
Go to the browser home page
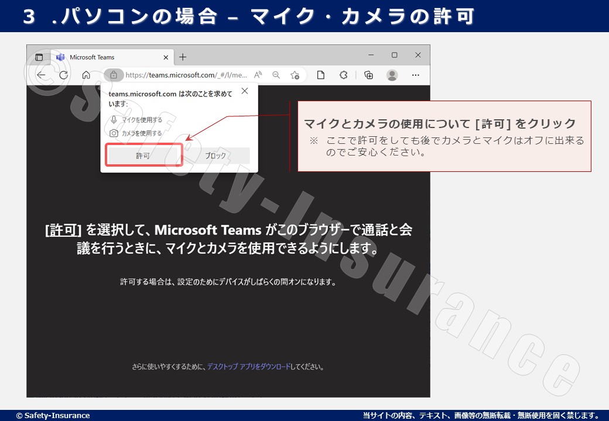click(x=86, y=75)
